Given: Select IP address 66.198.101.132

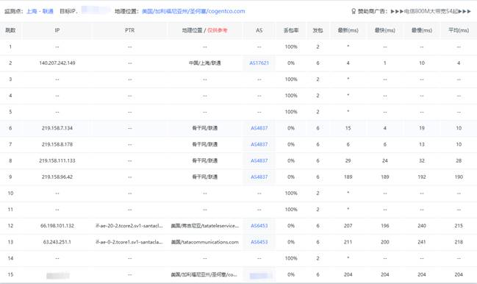Looking at the screenshot, I should pos(57,226).
